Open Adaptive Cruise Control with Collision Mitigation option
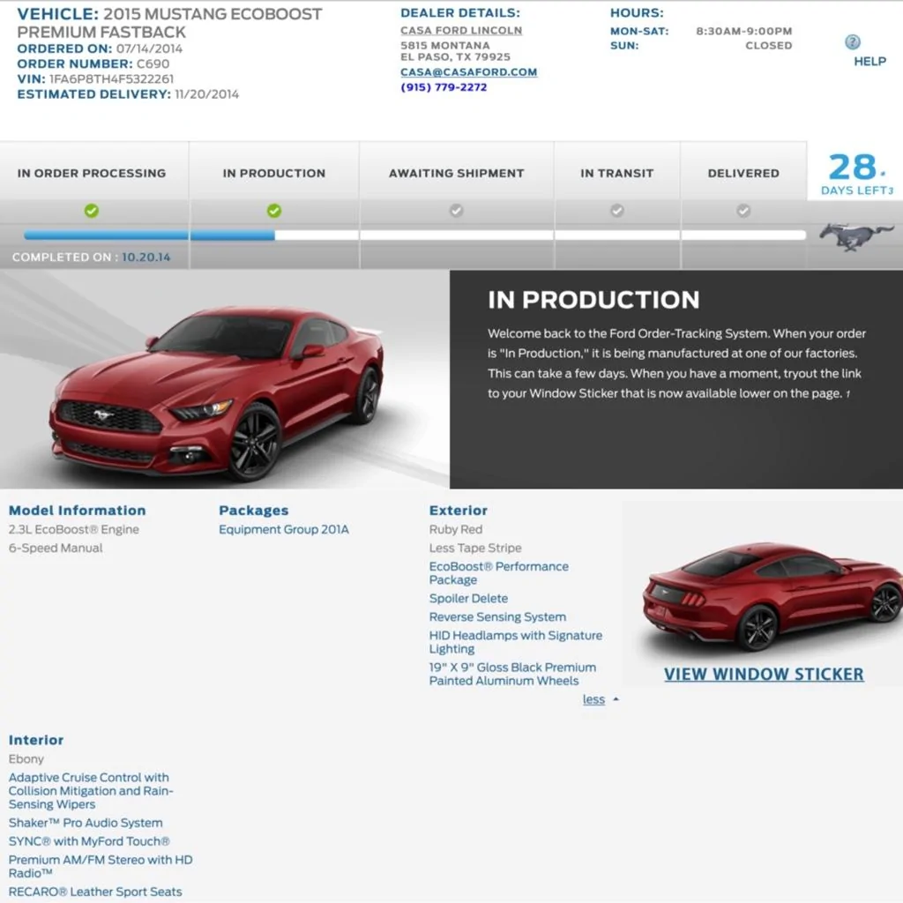The width and height of the screenshot is (903, 903). [x=91, y=791]
